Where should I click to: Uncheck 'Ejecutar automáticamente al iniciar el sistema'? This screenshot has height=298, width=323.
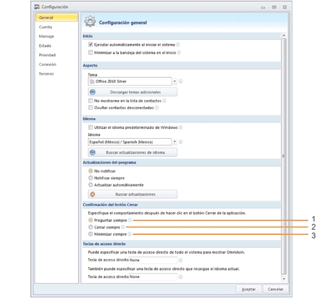pos(90,45)
